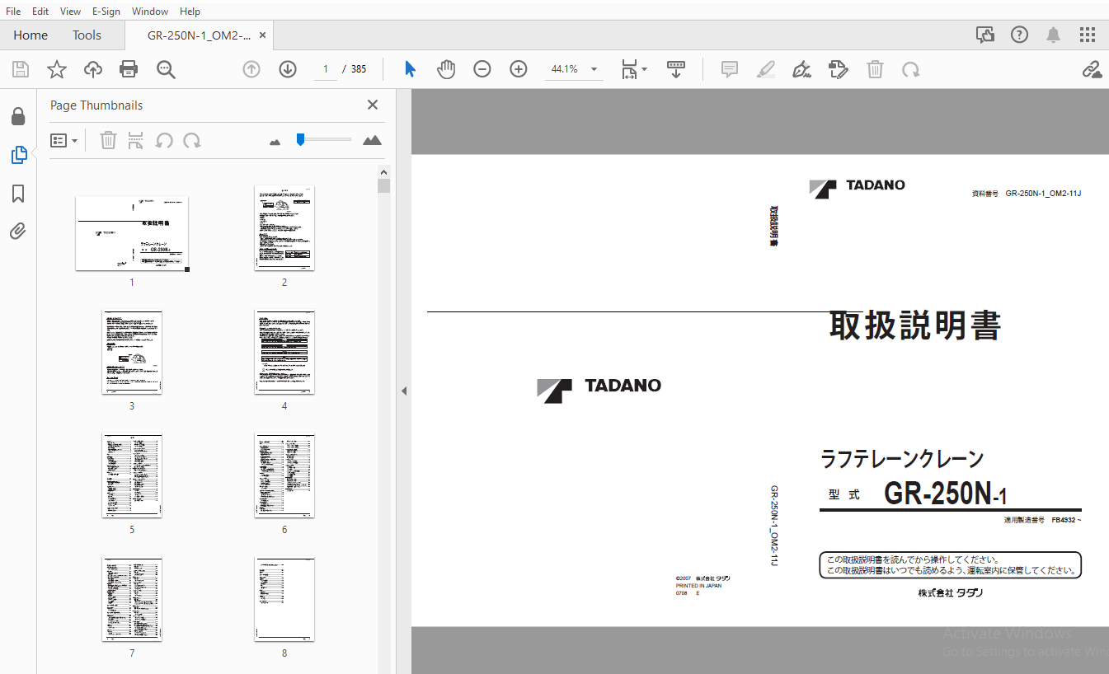Open the Edit menu
Viewport: 1109px width, 674px height.
tap(40, 11)
